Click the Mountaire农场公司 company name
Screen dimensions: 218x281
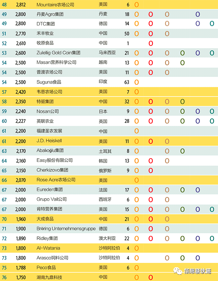click(x=55, y=5)
